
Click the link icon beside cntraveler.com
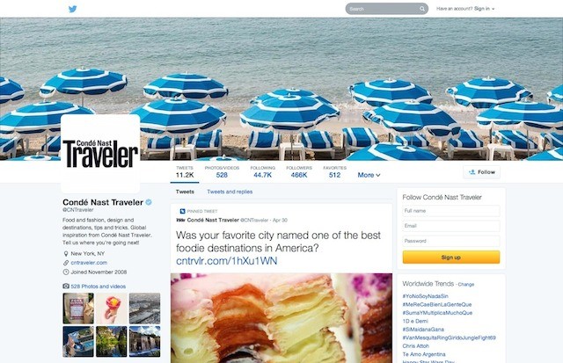point(66,263)
